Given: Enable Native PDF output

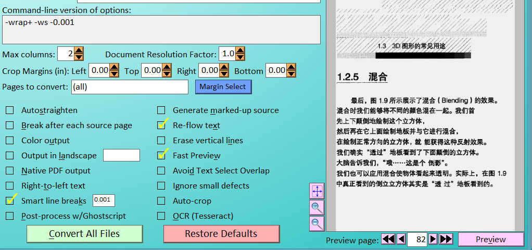Looking at the screenshot, I should pos(10,170).
